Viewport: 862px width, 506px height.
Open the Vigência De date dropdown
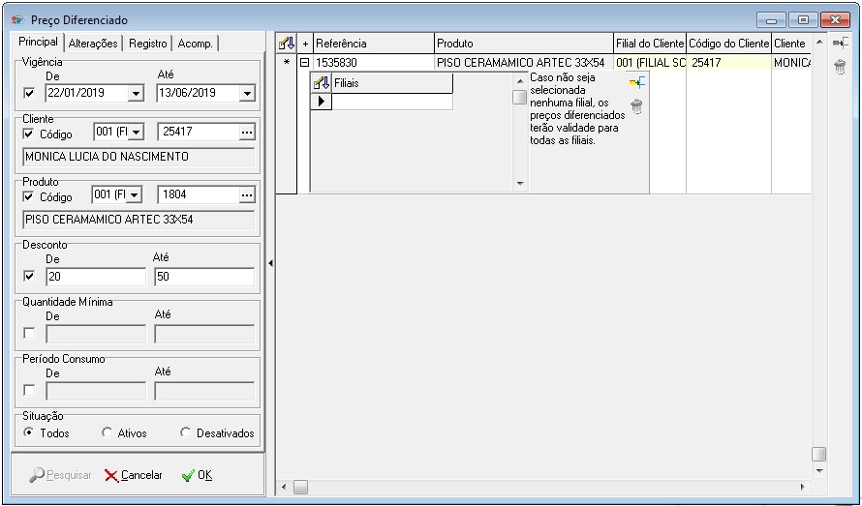[135, 94]
